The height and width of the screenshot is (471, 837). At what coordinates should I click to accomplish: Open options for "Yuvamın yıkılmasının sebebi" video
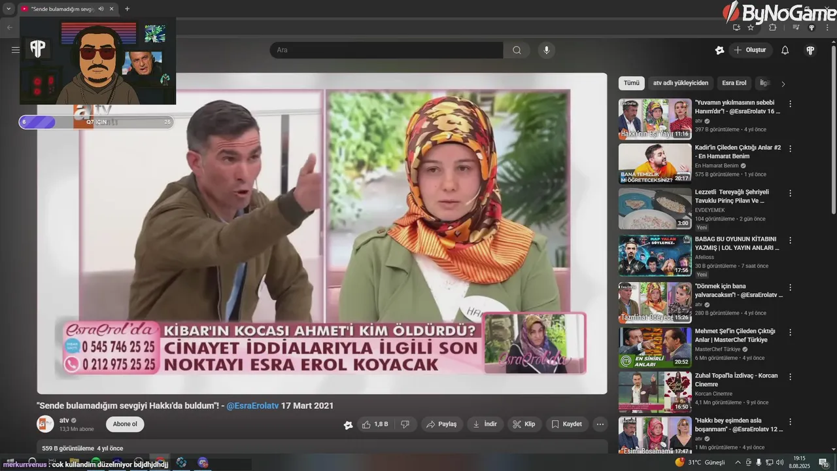[790, 104]
